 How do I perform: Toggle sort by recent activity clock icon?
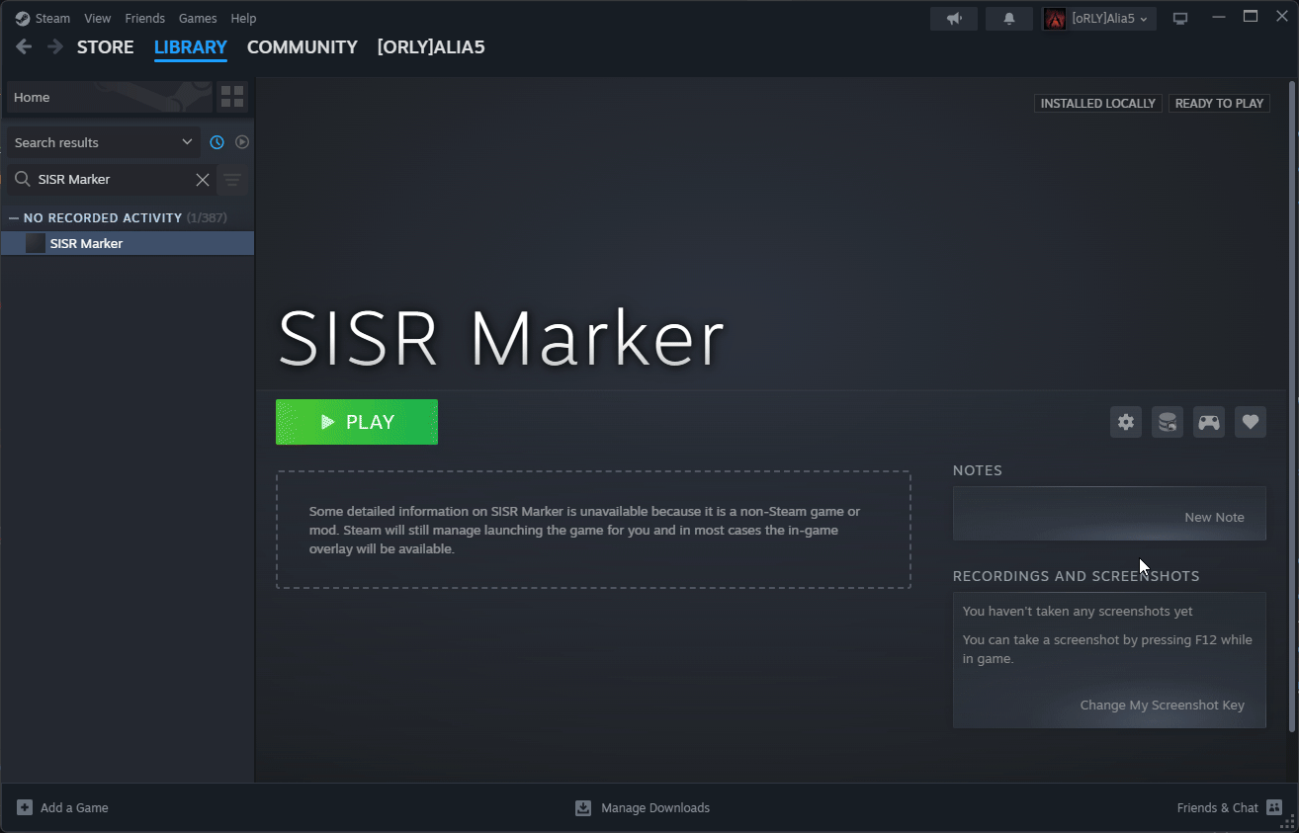tap(216, 142)
